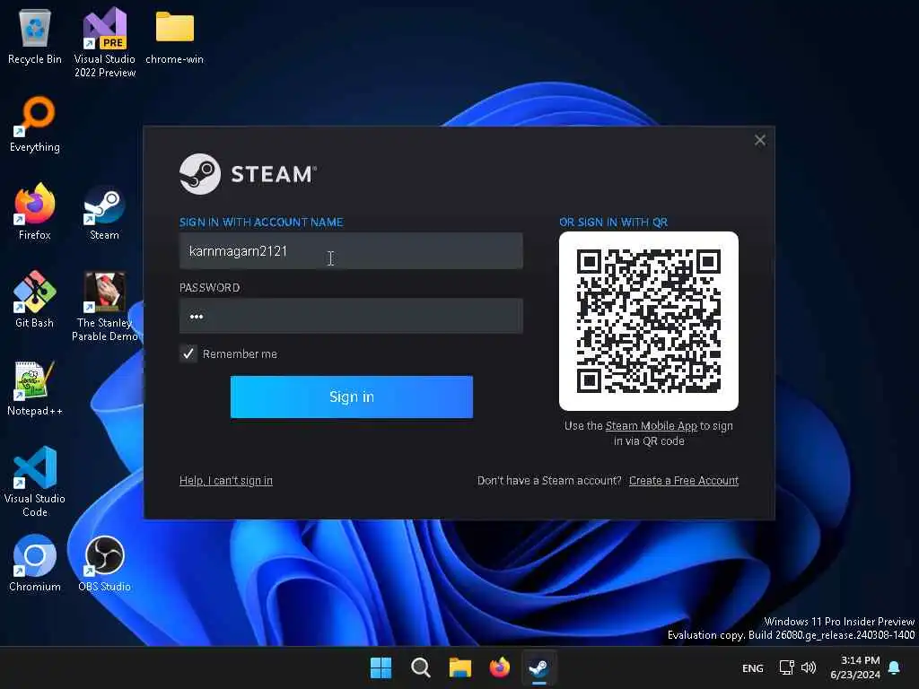Open File Explorer from the taskbar

(x=460, y=667)
